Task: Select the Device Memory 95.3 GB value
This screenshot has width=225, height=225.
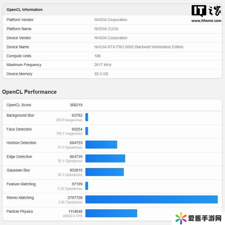Action: 101,74
